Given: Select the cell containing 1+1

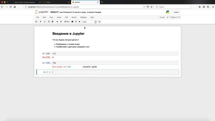Looking at the screenshot, I should (115, 53).
